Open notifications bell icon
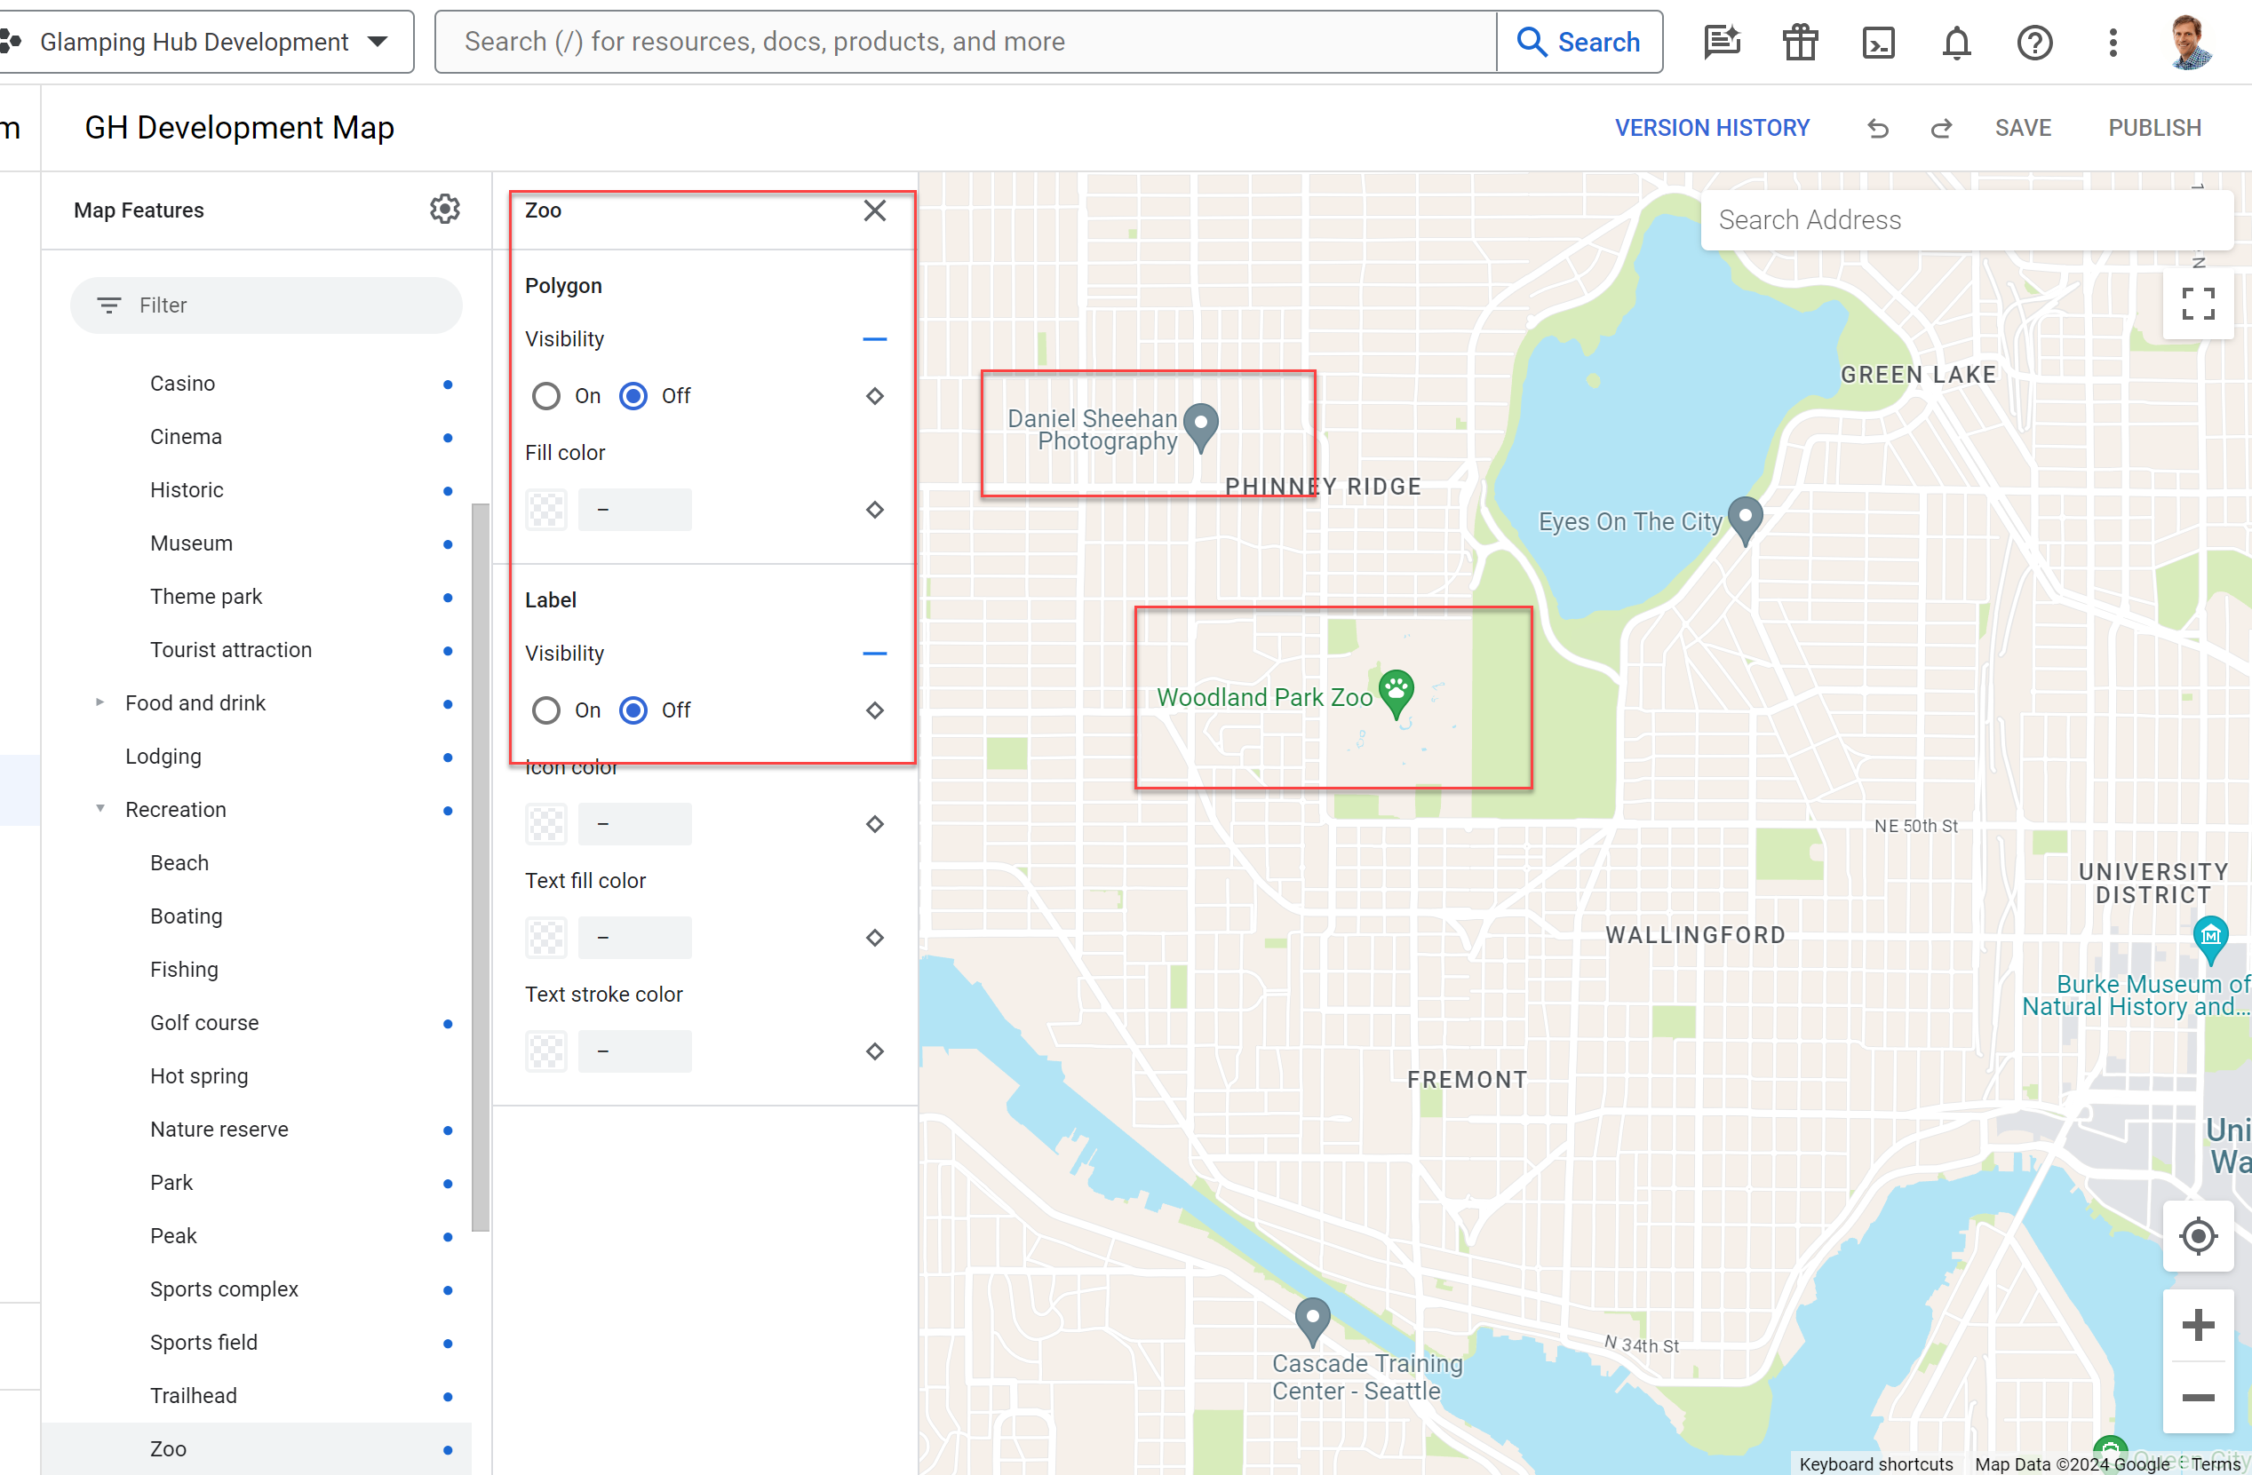The width and height of the screenshot is (2252, 1475). click(1956, 43)
